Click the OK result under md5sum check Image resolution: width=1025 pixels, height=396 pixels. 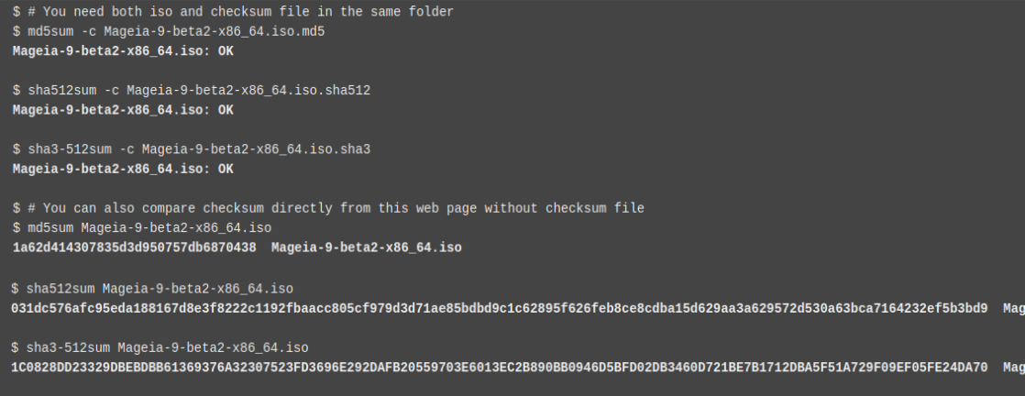(x=226, y=51)
